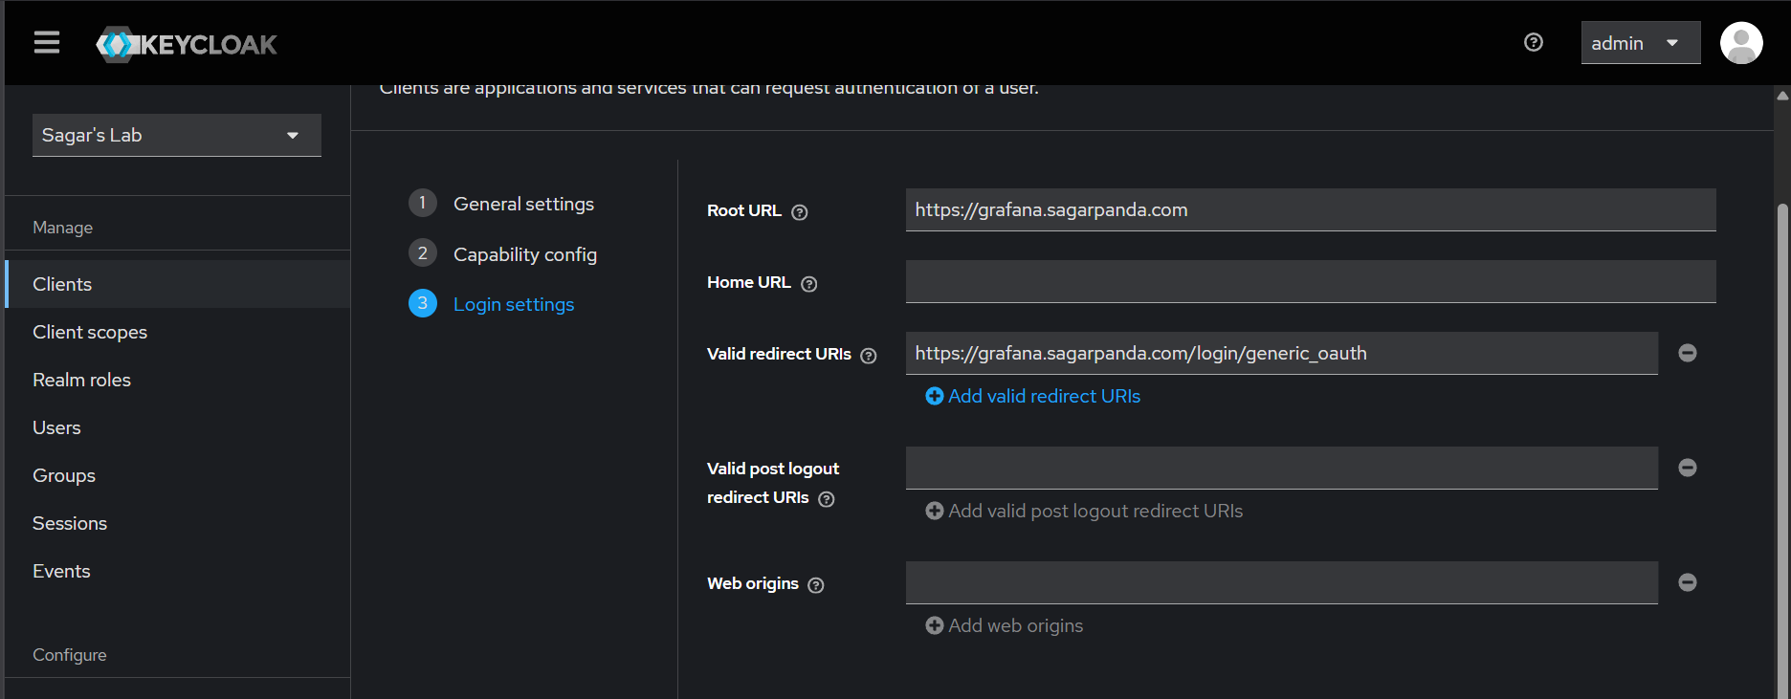Open Clients in the sidebar
Screen dimensions: 1791x699
[x=178, y=284]
